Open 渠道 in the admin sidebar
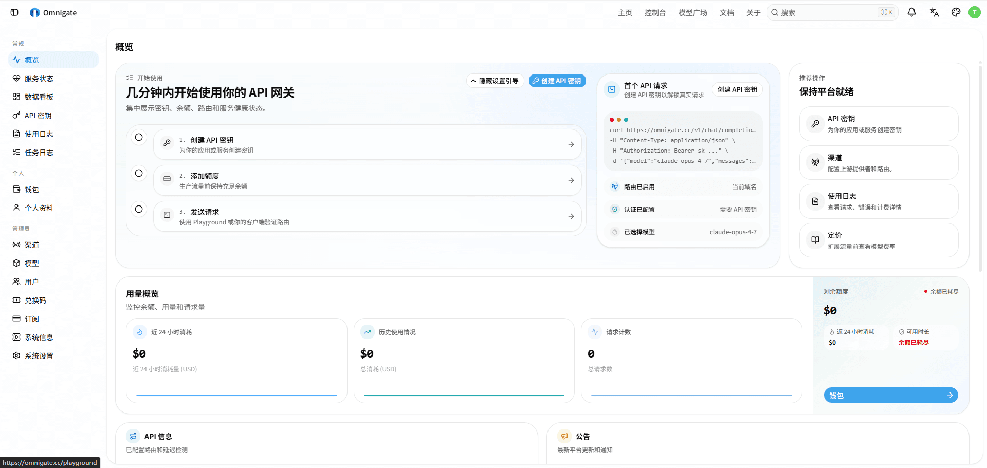Viewport: 987px width, 468px height. [53, 245]
